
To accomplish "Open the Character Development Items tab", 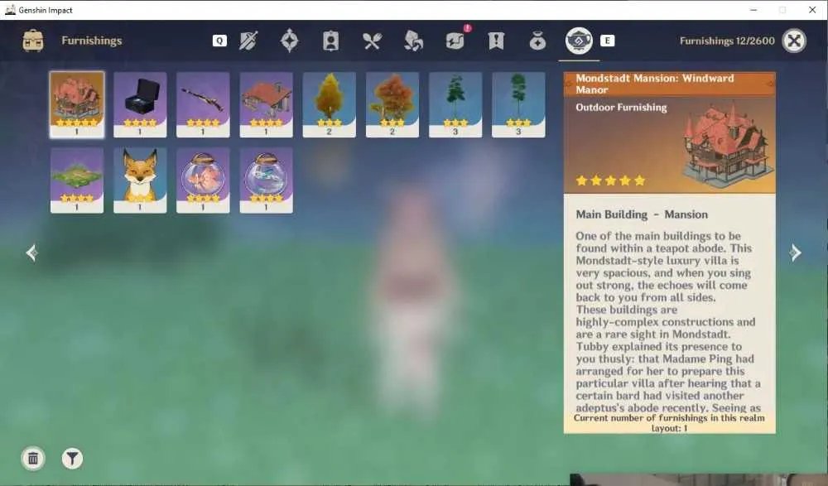I will click(x=330, y=41).
